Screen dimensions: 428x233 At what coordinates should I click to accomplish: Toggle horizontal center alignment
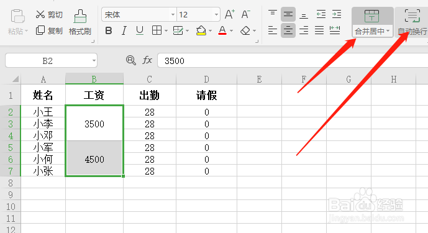288,30
